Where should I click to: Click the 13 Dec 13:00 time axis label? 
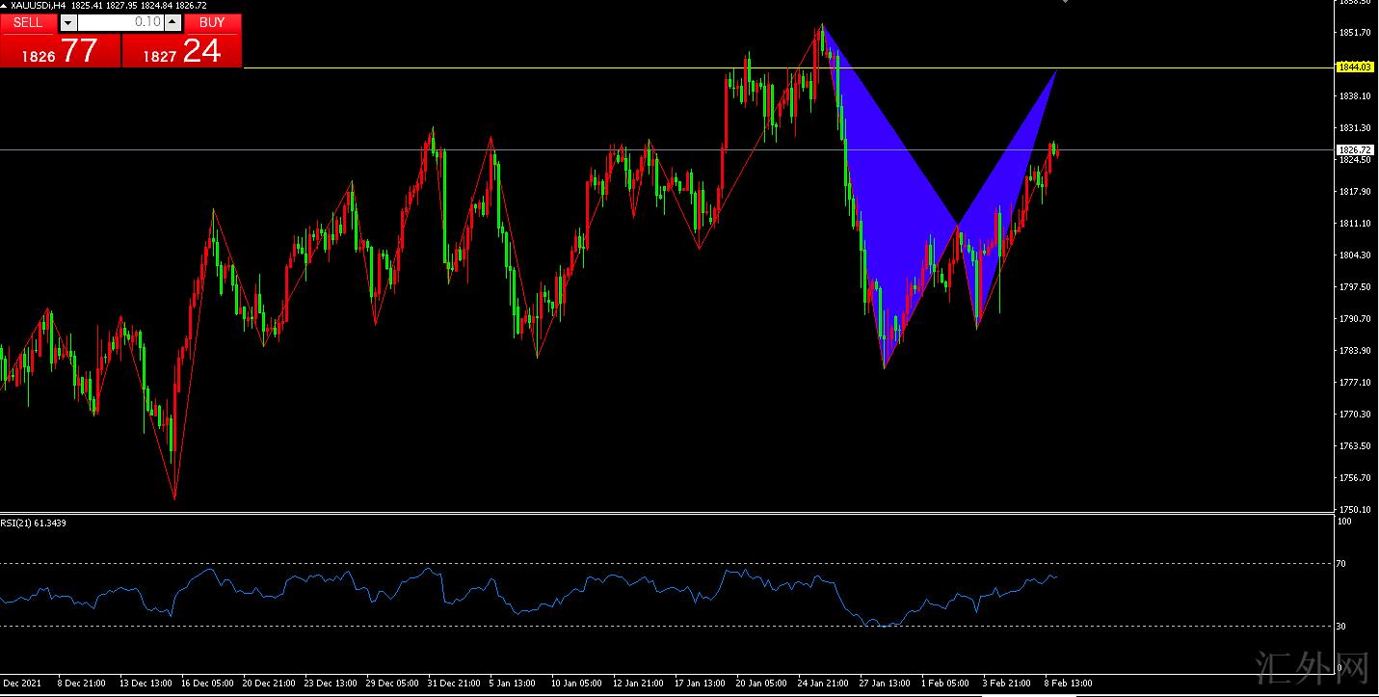(x=146, y=683)
